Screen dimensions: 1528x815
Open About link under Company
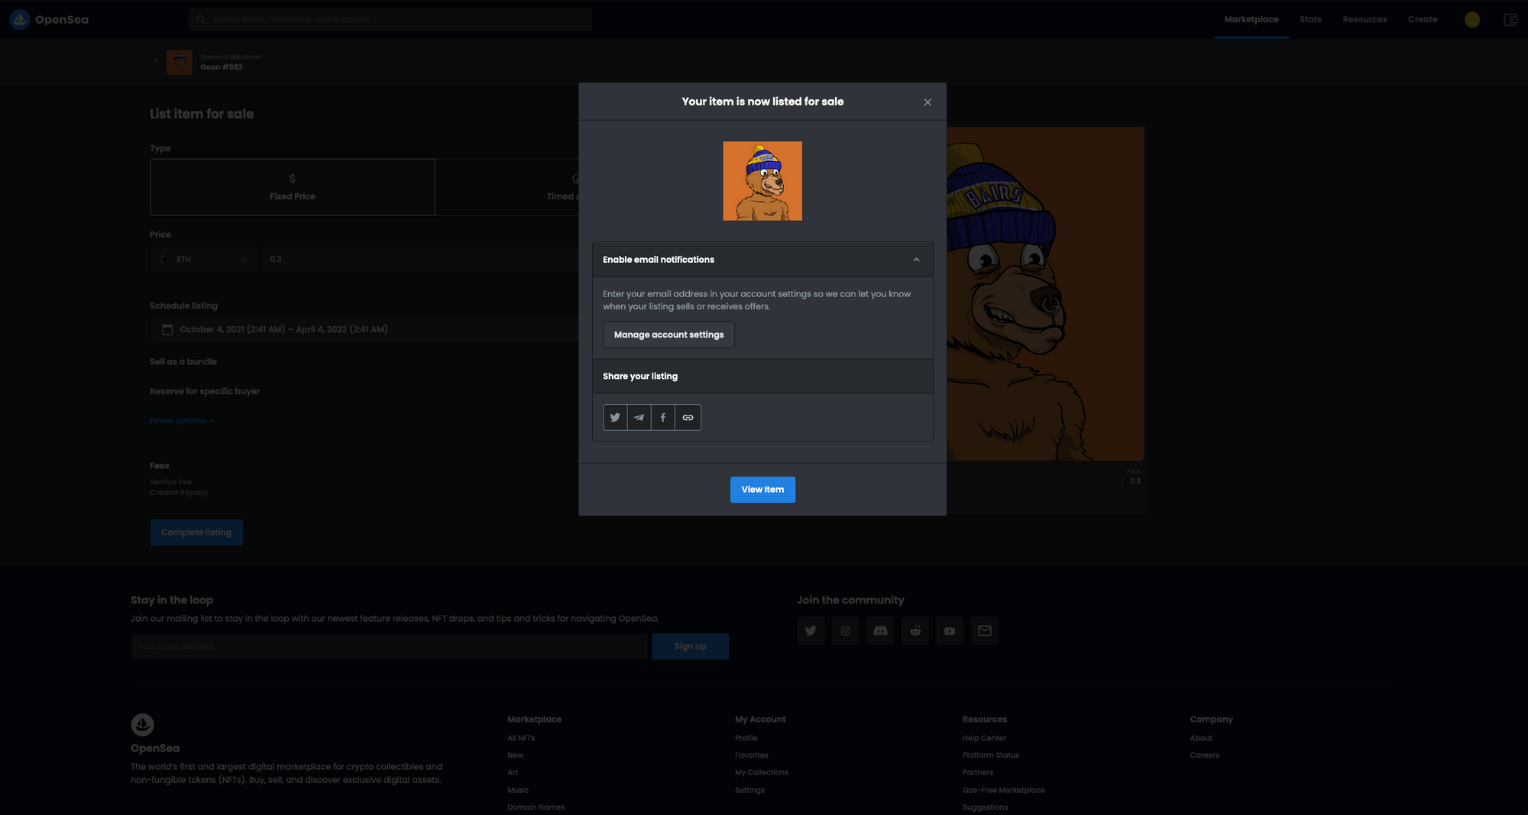1201,738
